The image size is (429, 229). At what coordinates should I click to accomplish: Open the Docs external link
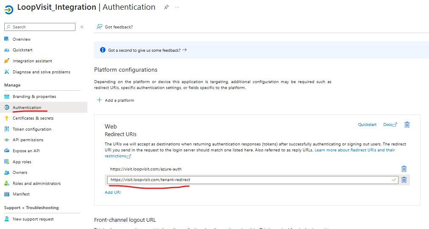point(390,125)
